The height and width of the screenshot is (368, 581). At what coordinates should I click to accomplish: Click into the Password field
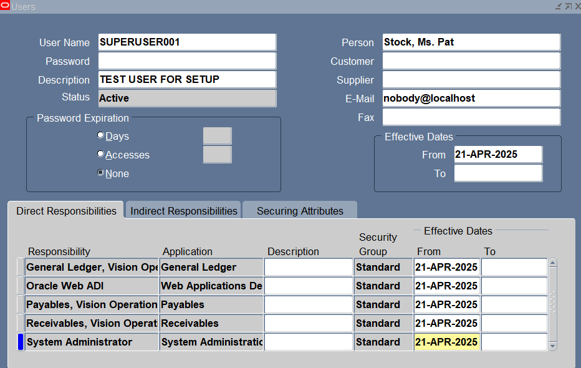click(x=187, y=61)
